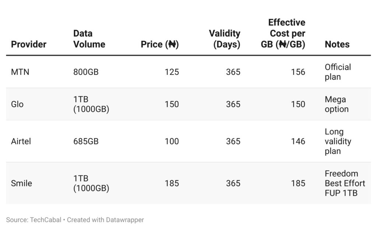The height and width of the screenshot is (230, 377).
Task: Select the Glo provider cell
Action: (17, 104)
